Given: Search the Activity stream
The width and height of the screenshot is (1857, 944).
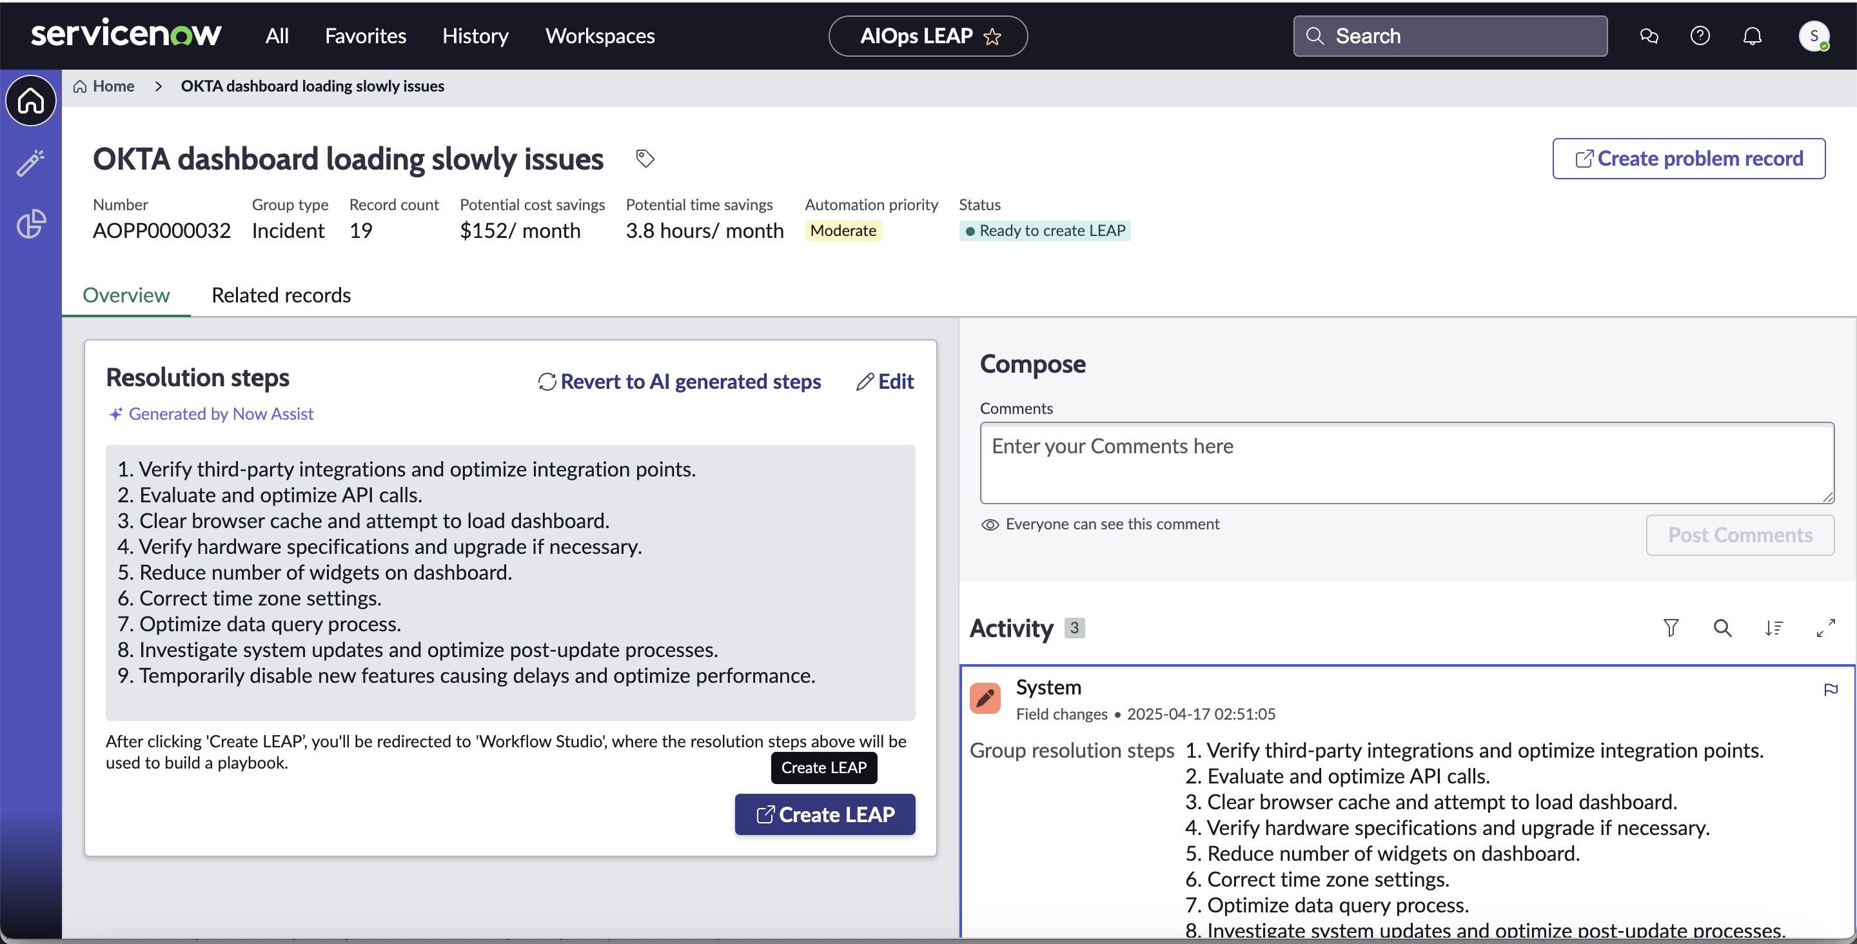Looking at the screenshot, I should coord(1722,627).
